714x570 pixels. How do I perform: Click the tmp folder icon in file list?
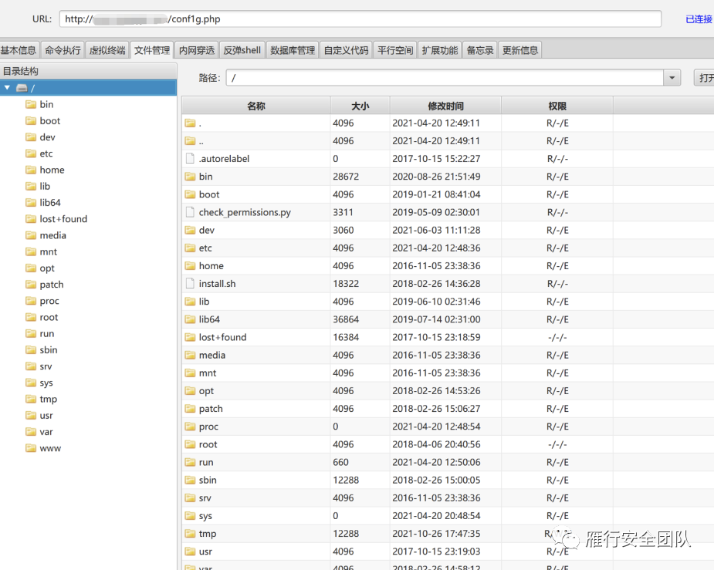[x=190, y=534]
